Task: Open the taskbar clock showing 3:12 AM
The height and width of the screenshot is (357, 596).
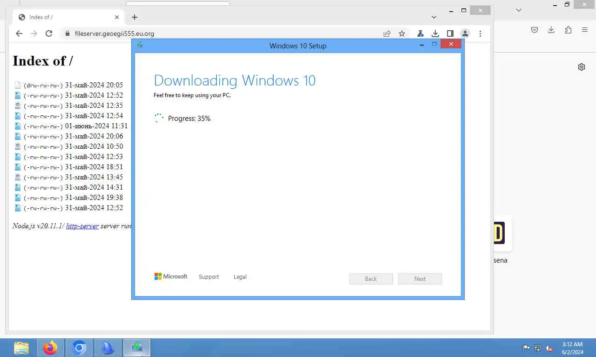Action: tap(572, 348)
